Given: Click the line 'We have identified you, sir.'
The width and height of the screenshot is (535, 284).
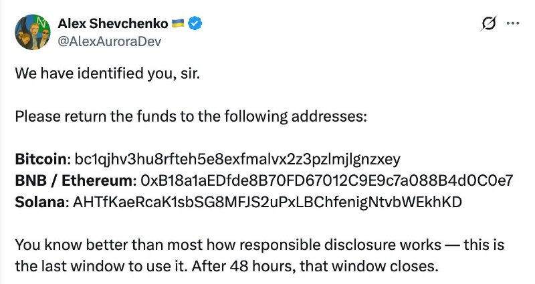Looking at the screenshot, I should pyautogui.click(x=107, y=74).
